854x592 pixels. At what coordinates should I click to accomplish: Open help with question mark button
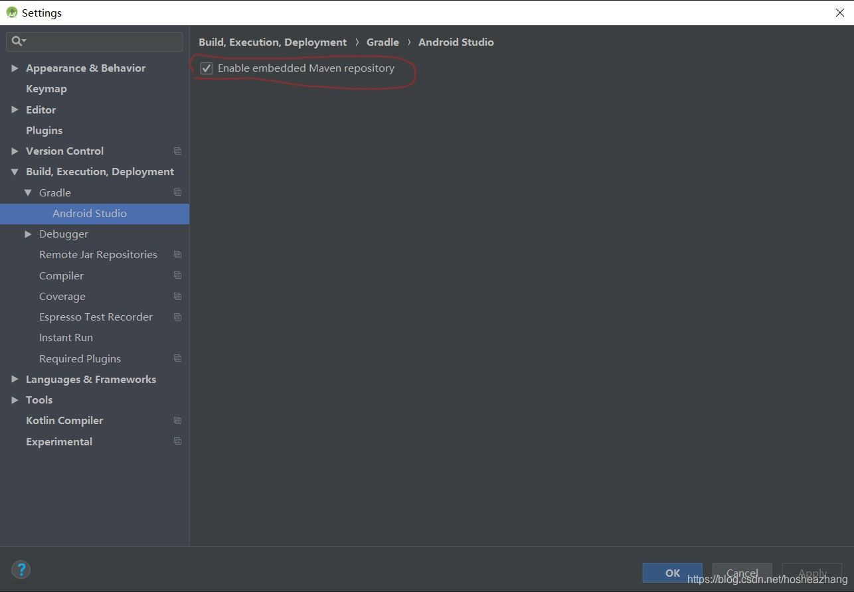pos(21,569)
